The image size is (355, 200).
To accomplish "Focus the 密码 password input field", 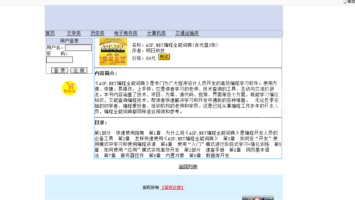I will click(x=59, y=60).
